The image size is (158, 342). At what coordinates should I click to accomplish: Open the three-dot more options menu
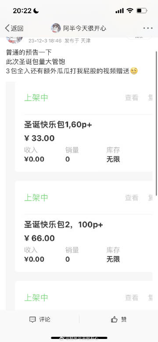coord(148,28)
